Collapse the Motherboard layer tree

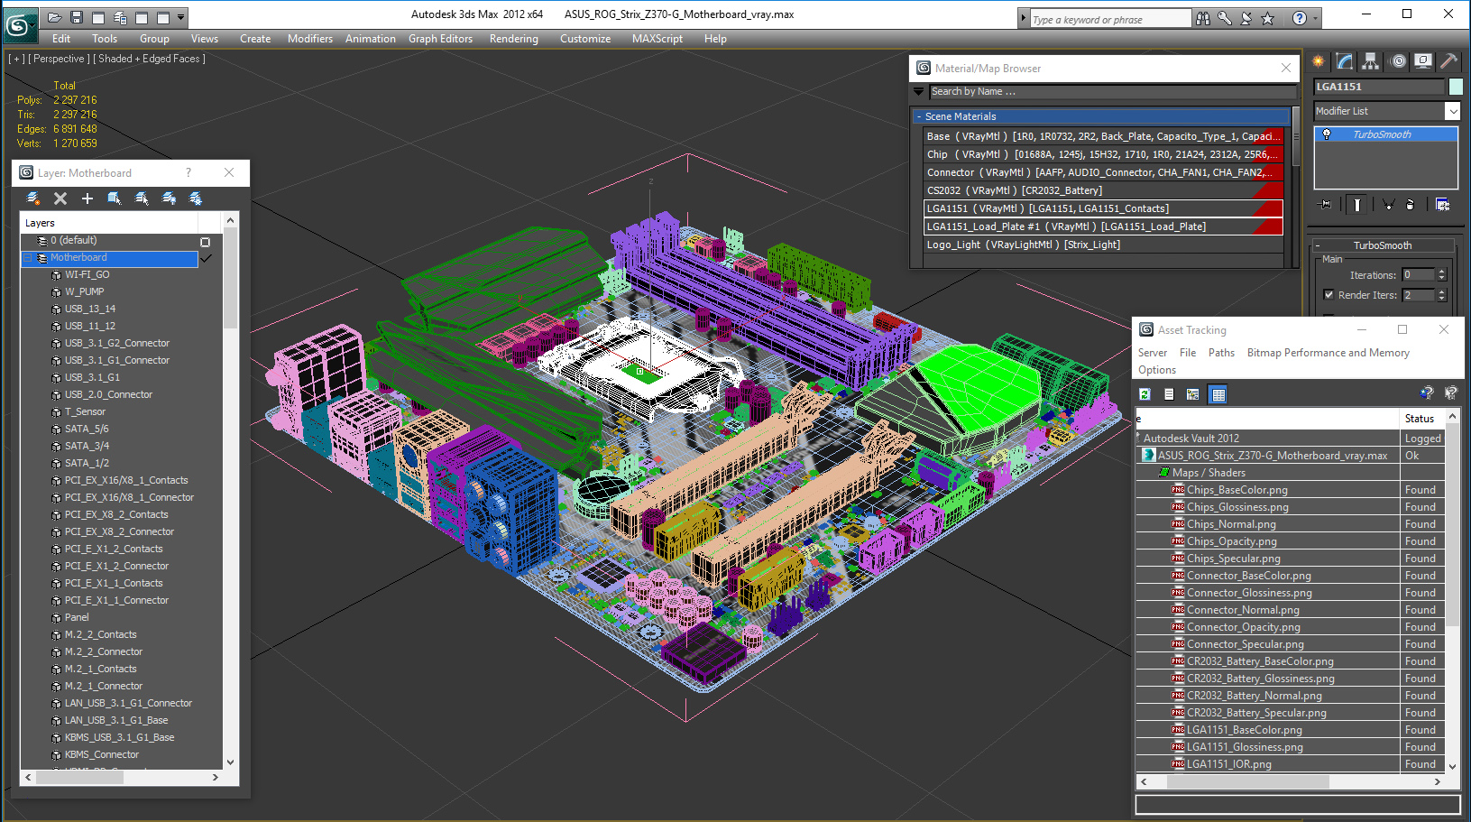pos(28,258)
